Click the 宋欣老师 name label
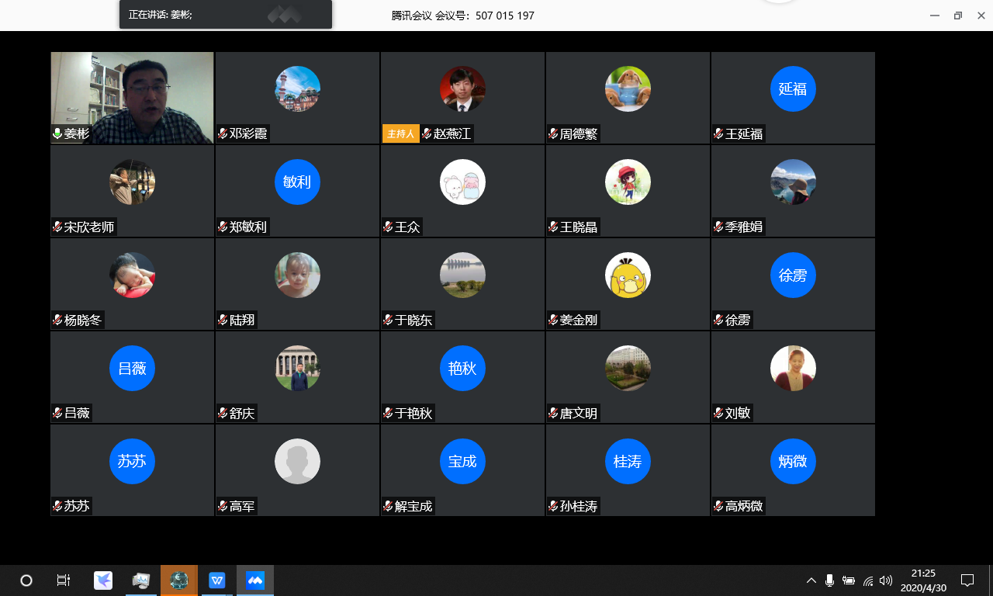This screenshot has height=596, width=993. coord(89,227)
